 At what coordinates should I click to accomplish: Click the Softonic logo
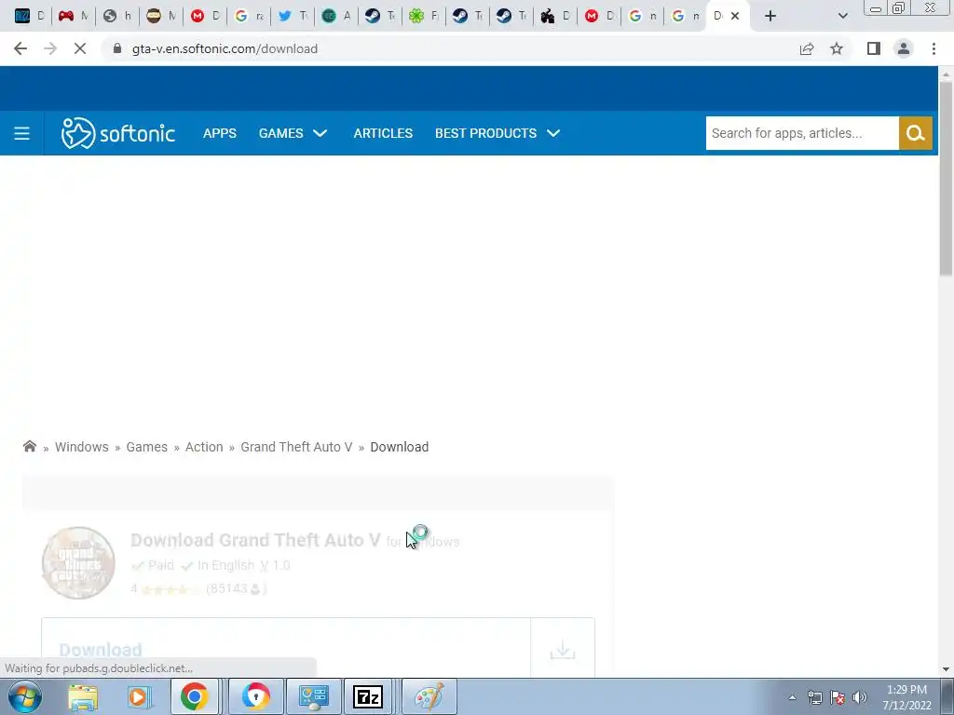coord(118,133)
